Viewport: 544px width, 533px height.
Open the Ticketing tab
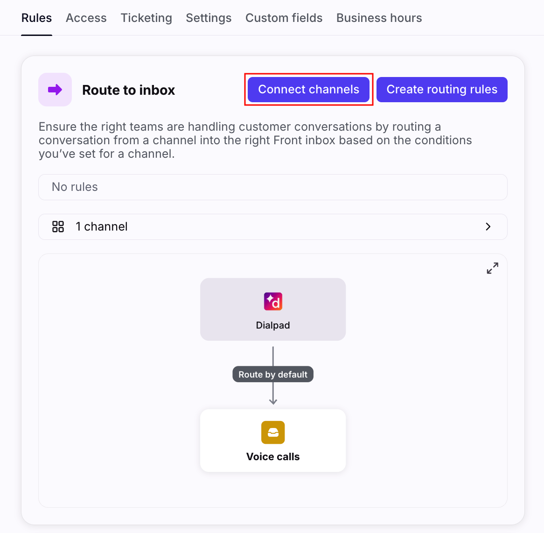click(x=146, y=18)
